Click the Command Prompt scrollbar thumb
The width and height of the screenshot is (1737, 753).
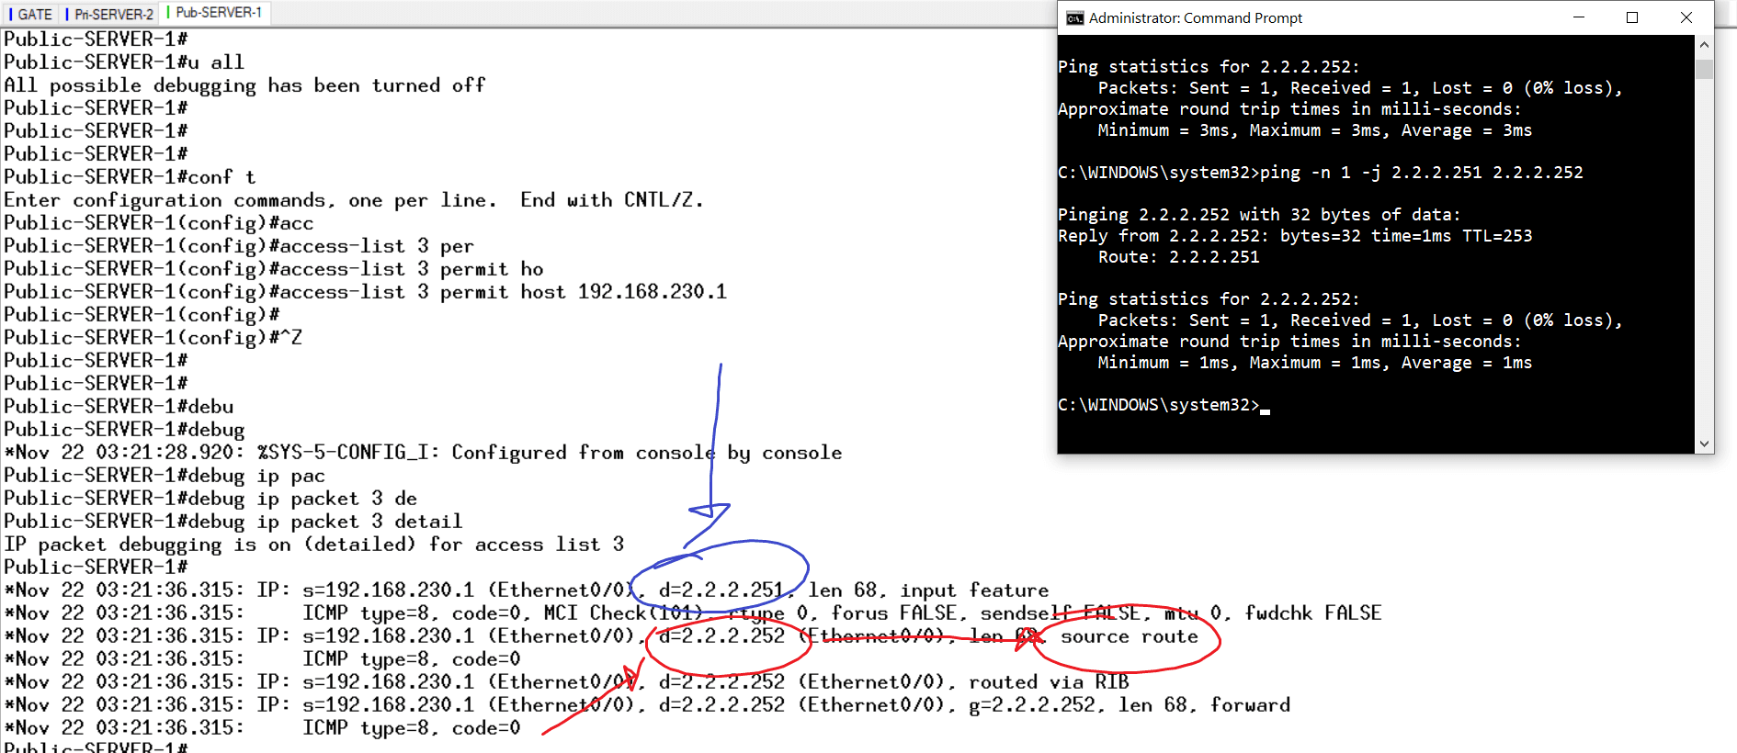pyautogui.click(x=1704, y=69)
